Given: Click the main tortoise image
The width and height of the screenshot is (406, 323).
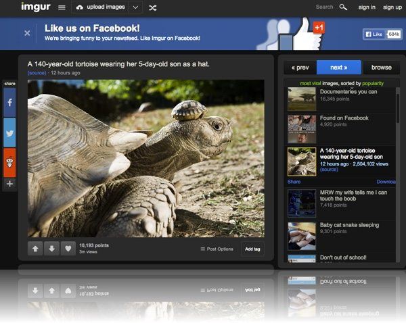Looking at the screenshot, I should 146,158.
